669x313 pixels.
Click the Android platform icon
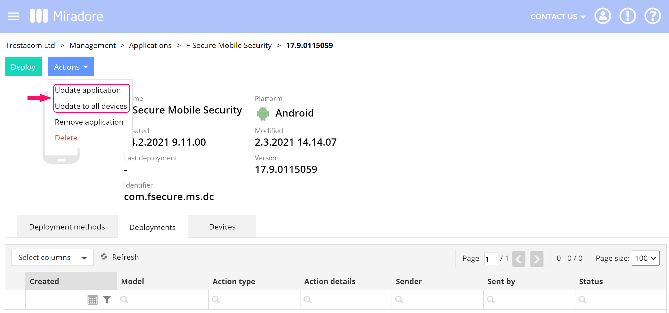point(263,113)
